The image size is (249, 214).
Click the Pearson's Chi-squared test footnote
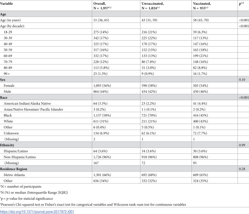(93, 204)
